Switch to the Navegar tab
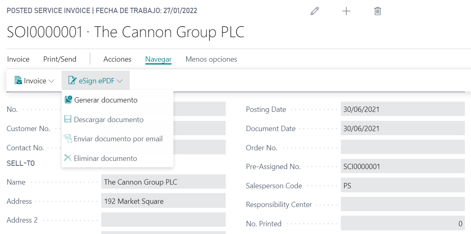 158,59
